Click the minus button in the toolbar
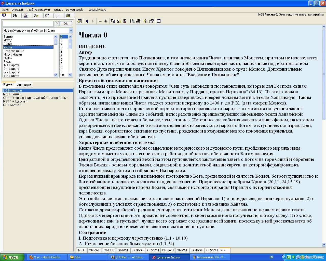This screenshot has height=261, width=326. coord(100,21)
